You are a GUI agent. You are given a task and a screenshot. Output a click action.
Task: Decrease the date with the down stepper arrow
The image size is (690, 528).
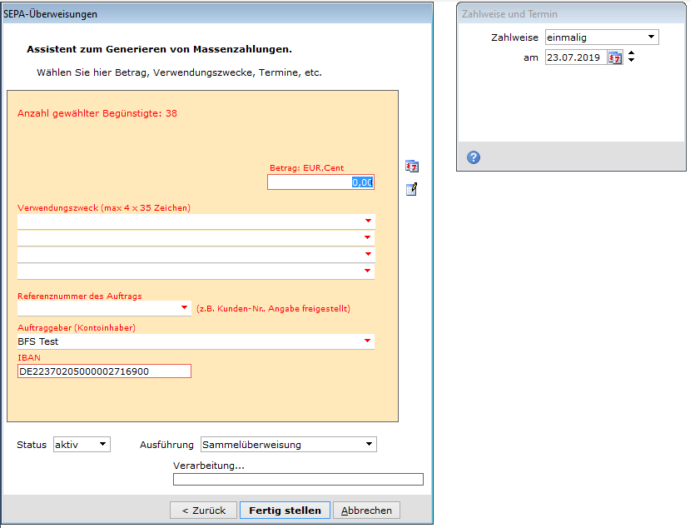(x=632, y=60)
